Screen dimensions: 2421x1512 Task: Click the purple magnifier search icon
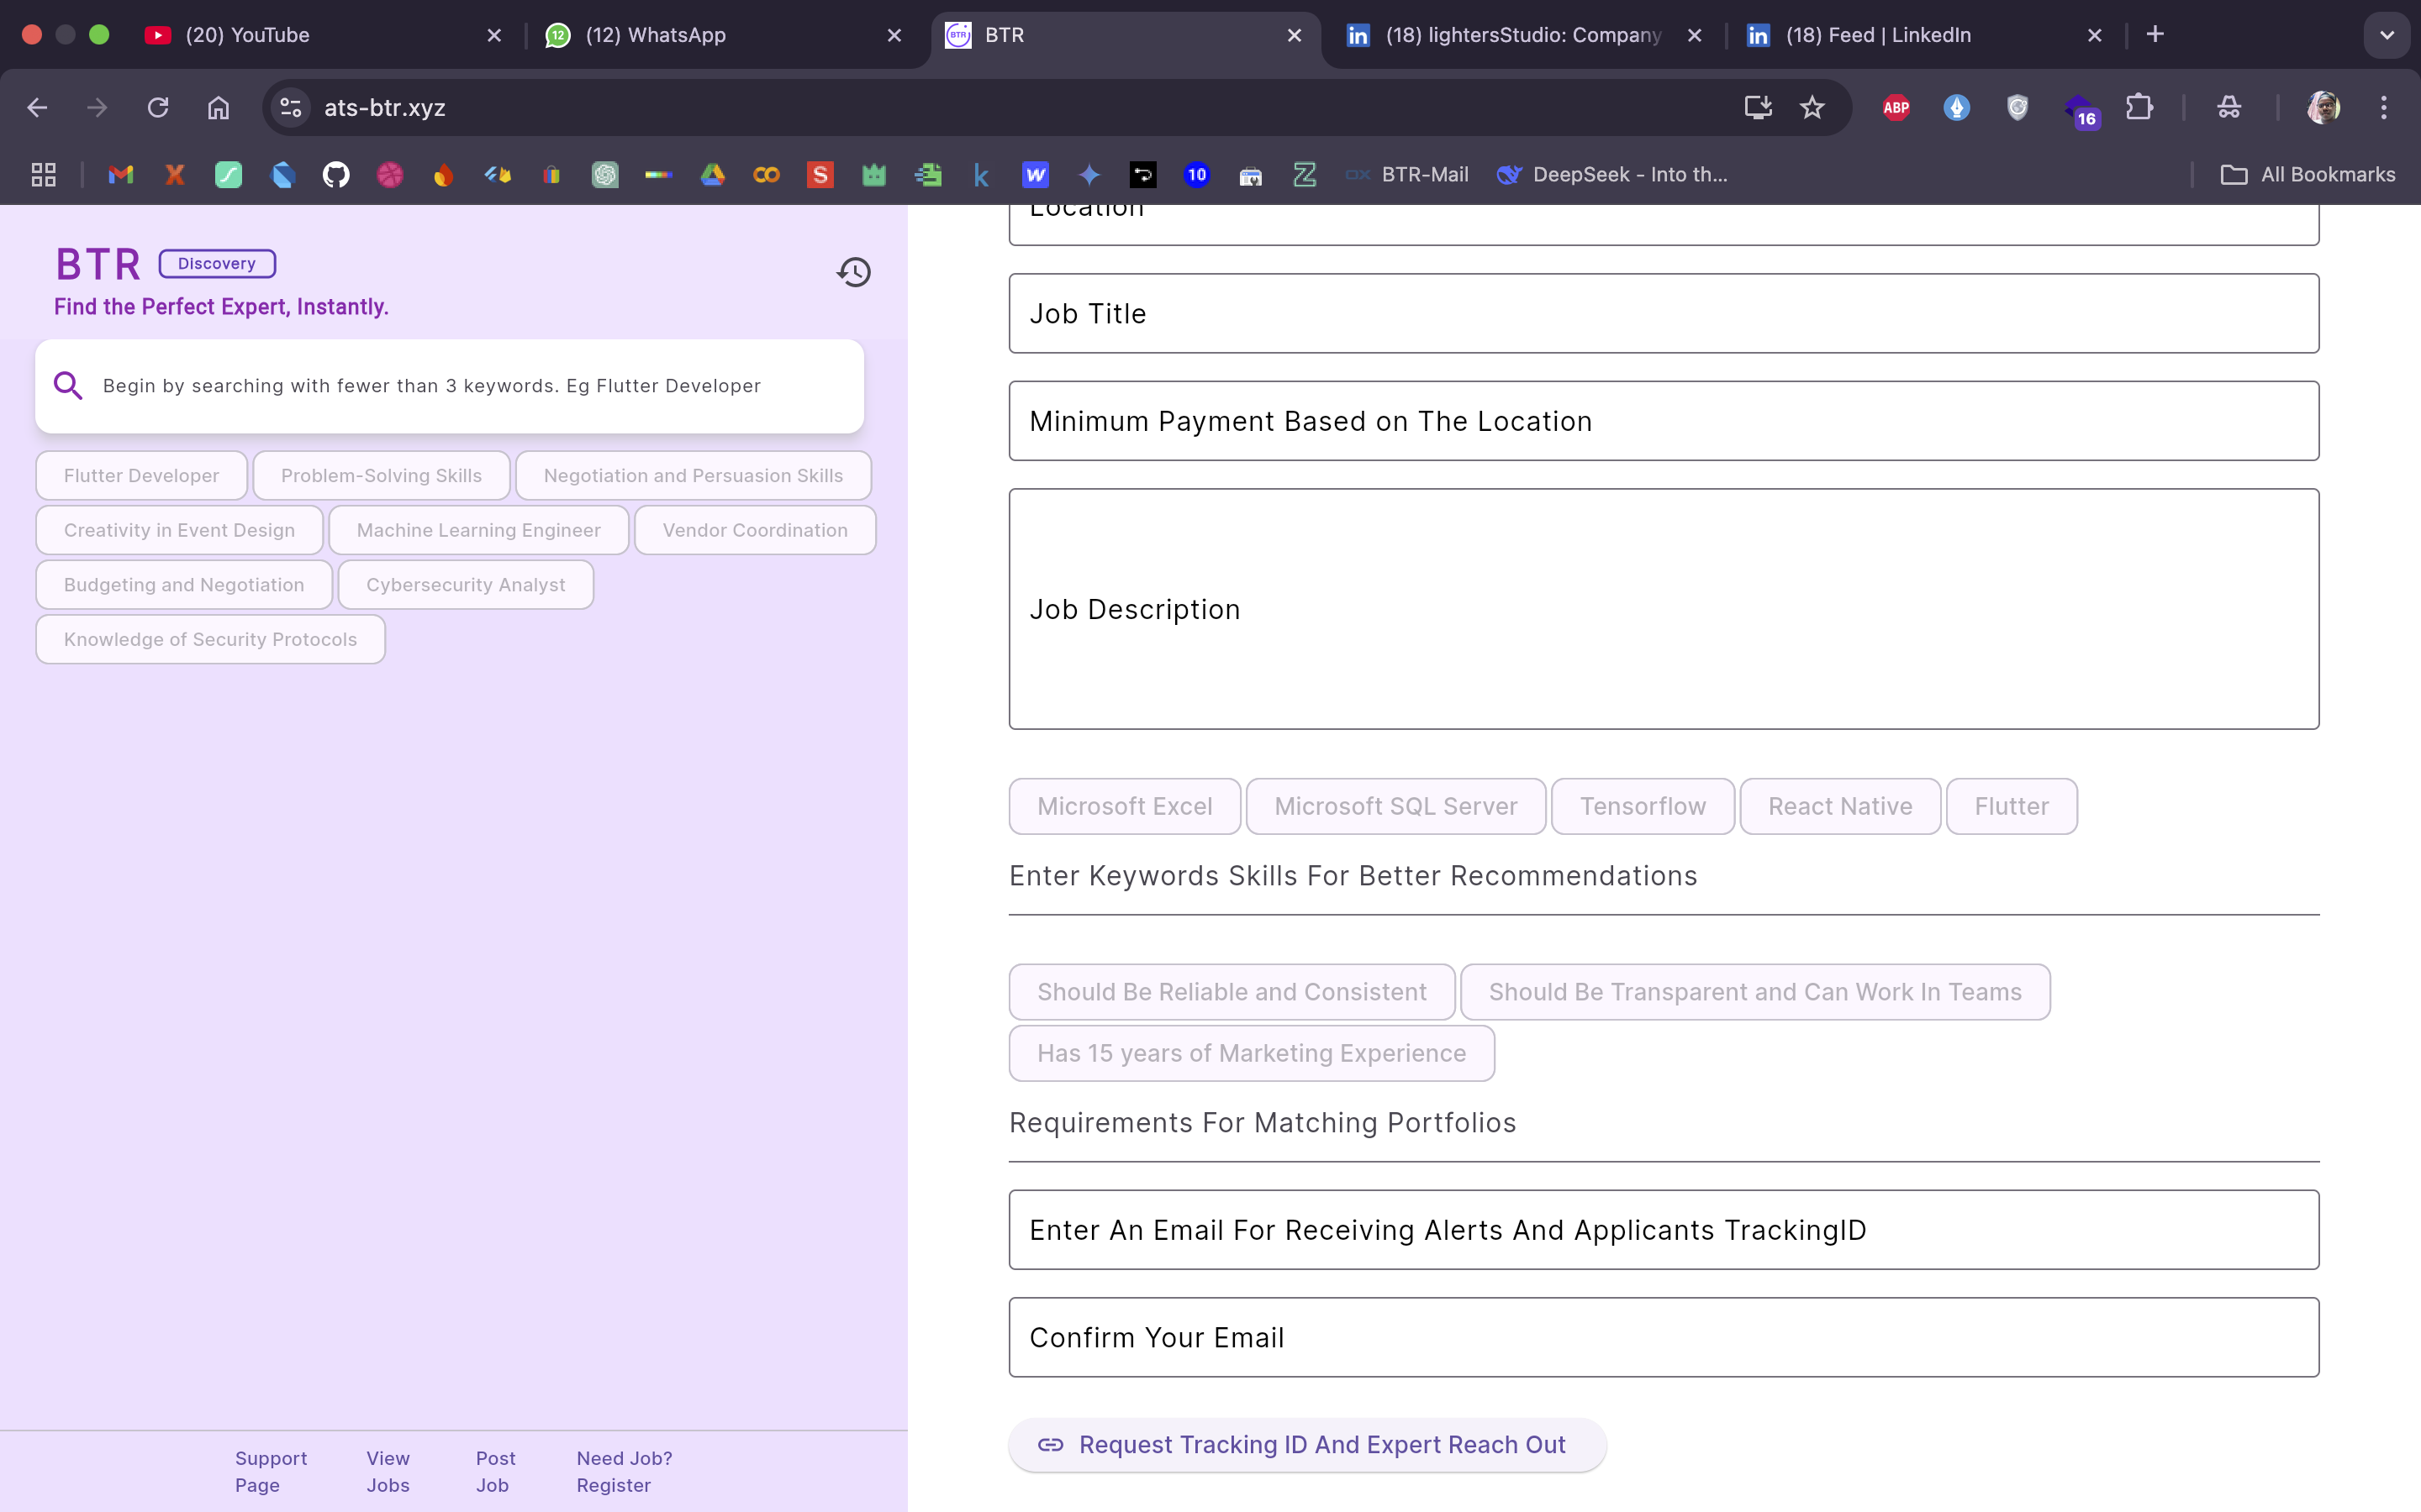(x=68, y=385)
